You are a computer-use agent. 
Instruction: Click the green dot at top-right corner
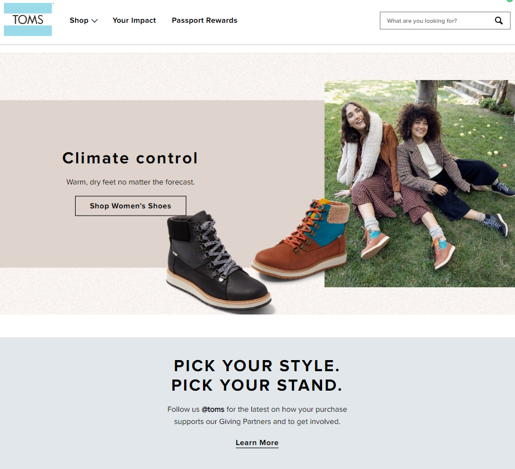510,1
